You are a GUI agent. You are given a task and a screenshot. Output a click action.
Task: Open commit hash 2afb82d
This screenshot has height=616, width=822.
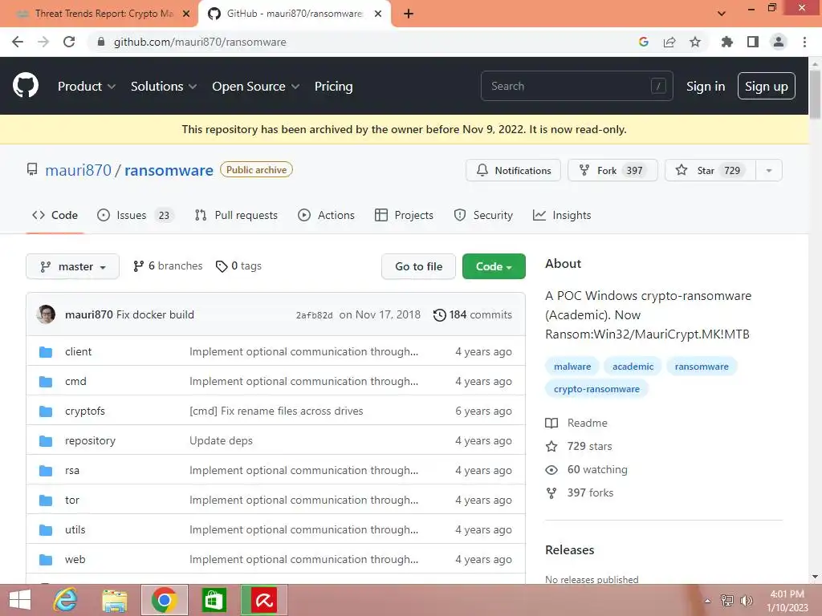point(314,315)
